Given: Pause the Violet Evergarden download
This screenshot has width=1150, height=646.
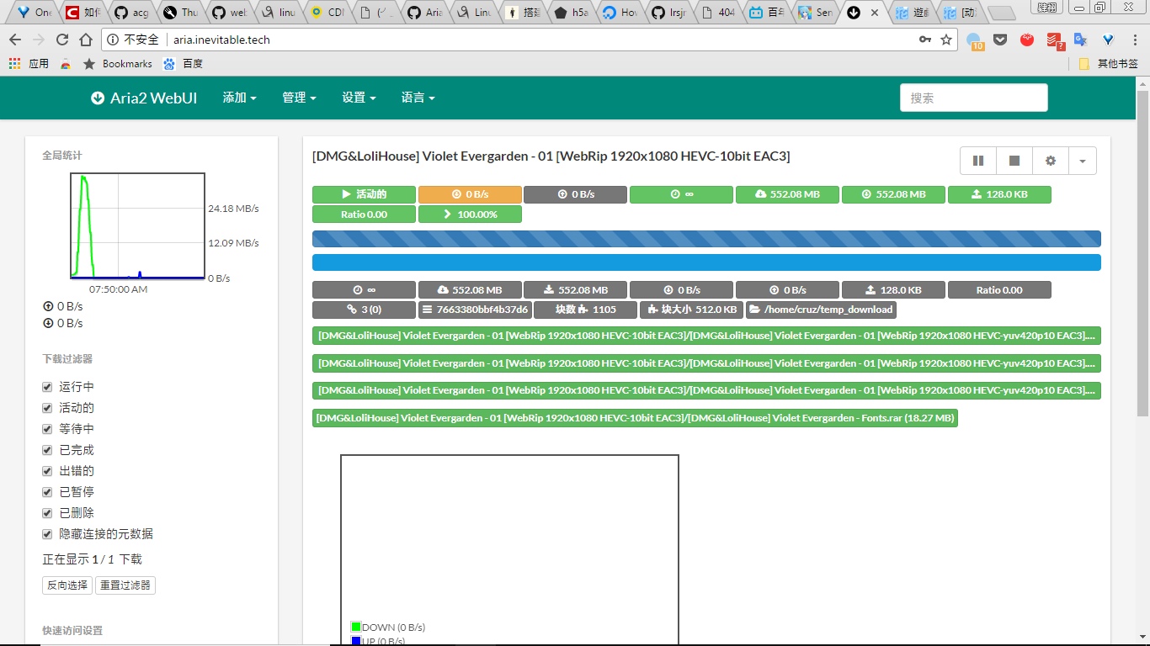Looking at the screenshot, I should [978, 161].
